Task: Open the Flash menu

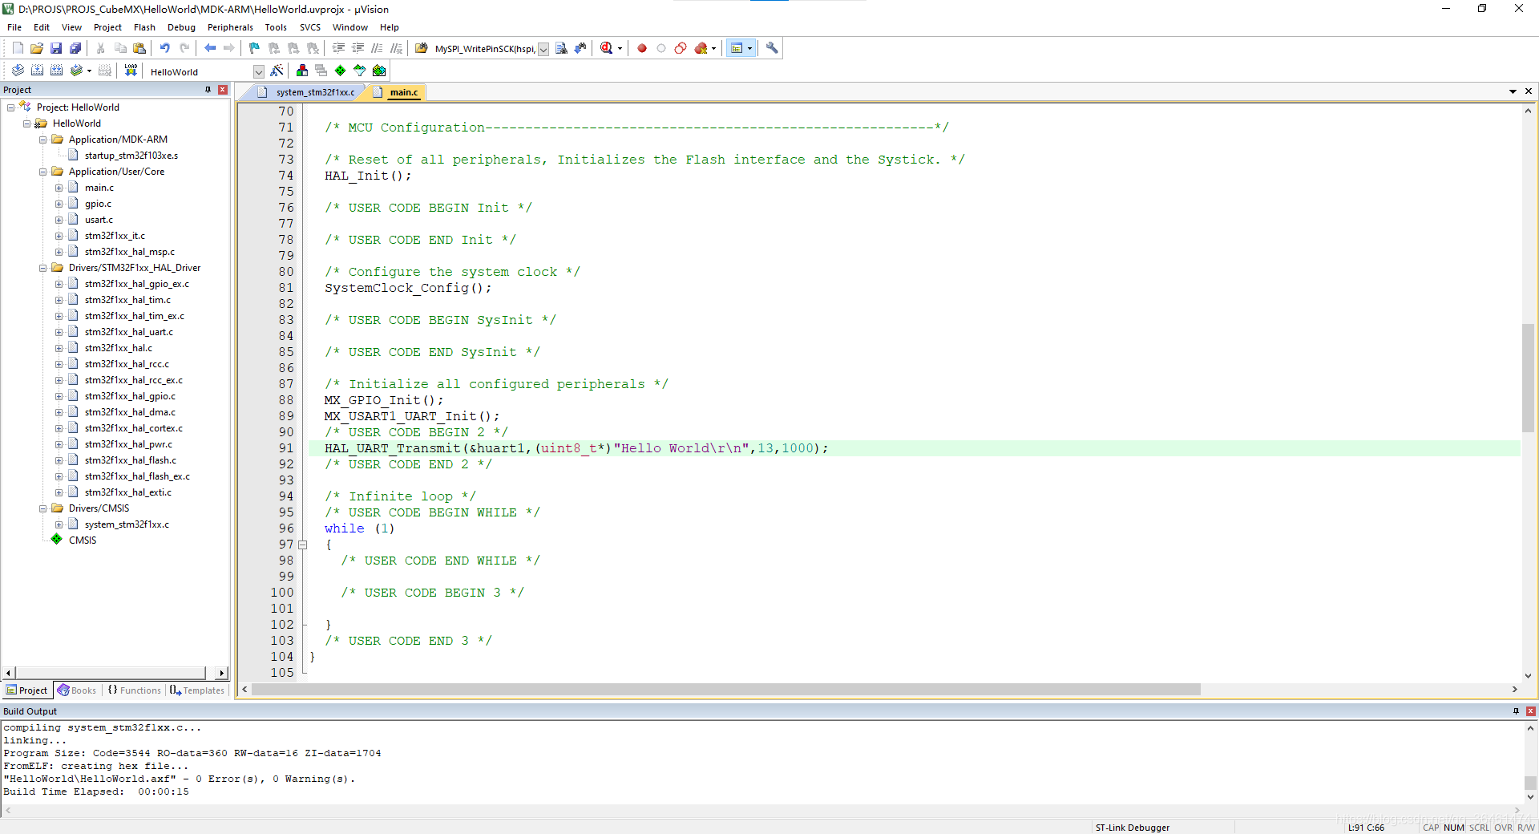Action: [x=144, y=27]
